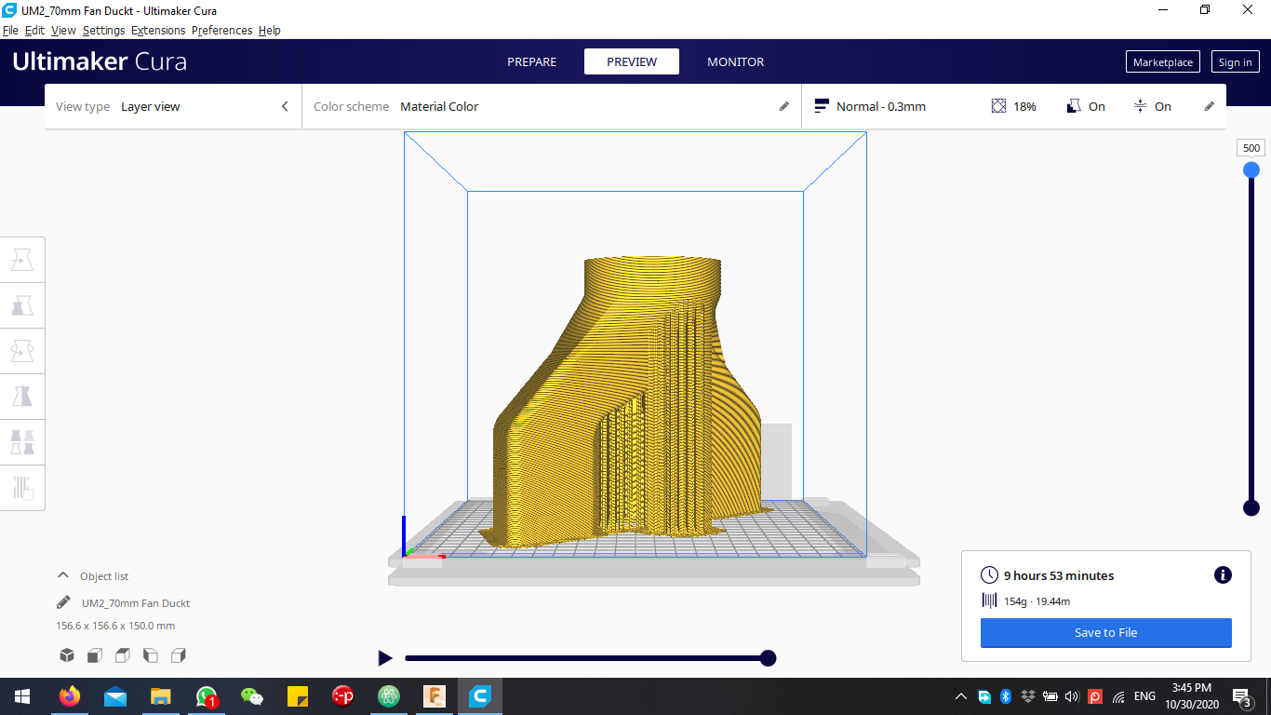Click the upper layer slider handle
The width and height of the screenshot is (1271, 715).
click(1251, 169)
